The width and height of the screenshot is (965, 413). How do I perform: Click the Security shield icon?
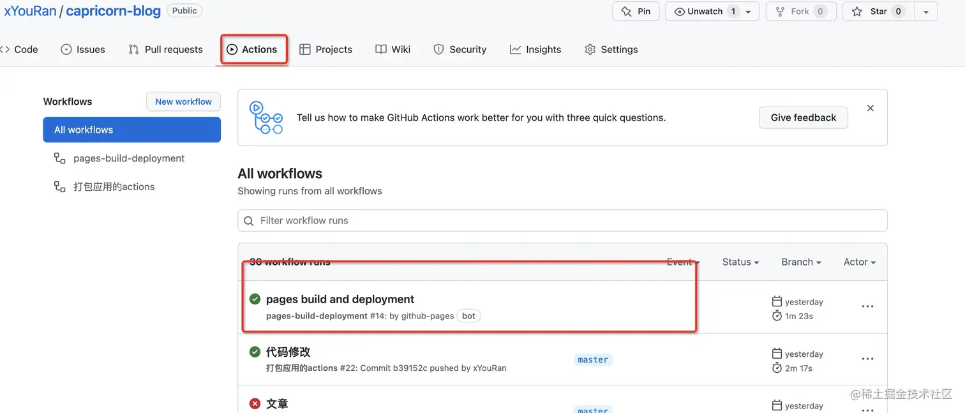tap(438, 49)
